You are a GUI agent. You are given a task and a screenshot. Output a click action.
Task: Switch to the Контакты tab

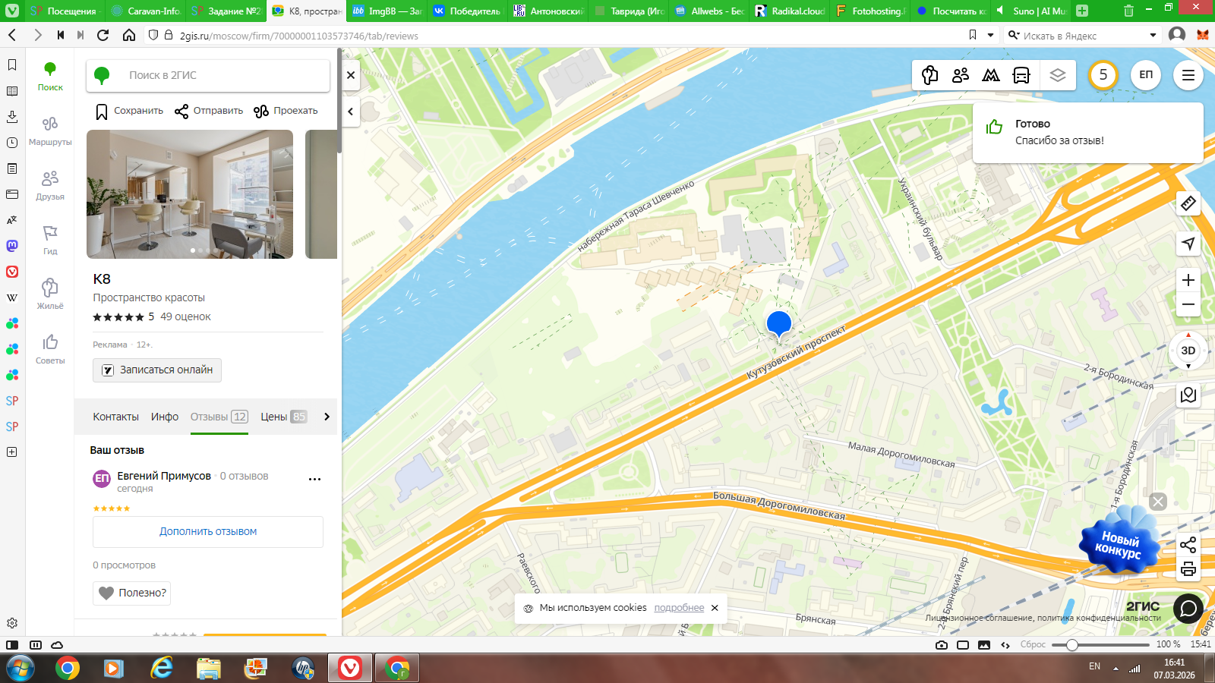(x=115, y=417)
